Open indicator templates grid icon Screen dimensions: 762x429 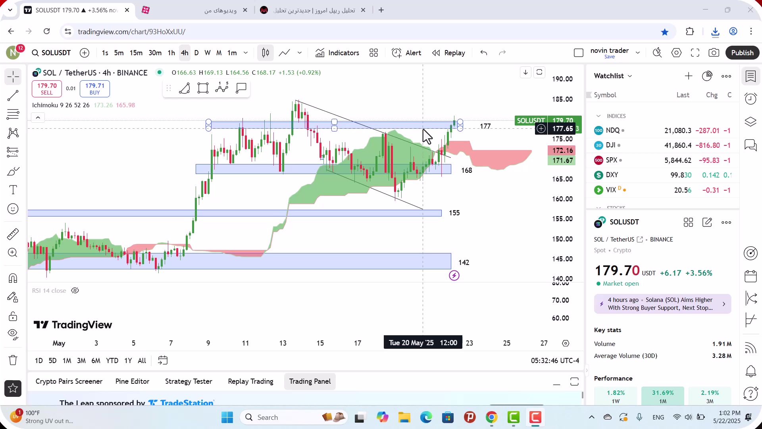click(x=373, y=53)
